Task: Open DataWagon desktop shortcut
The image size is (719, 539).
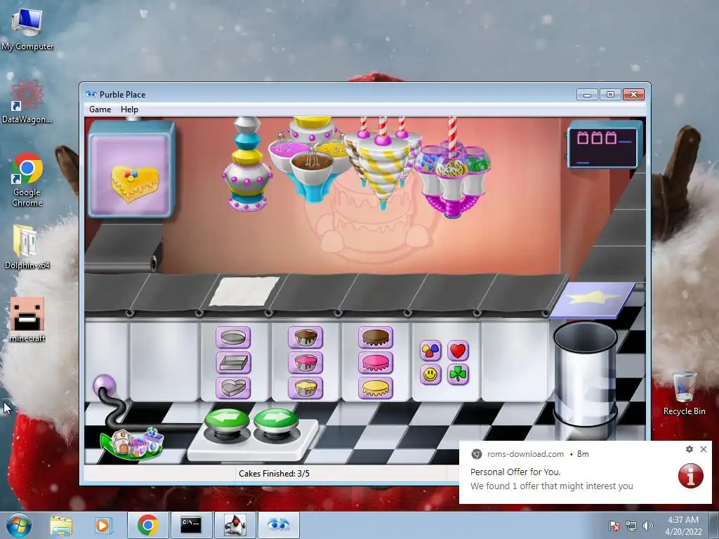Action: pyautogui.click(x=27, y=102)
